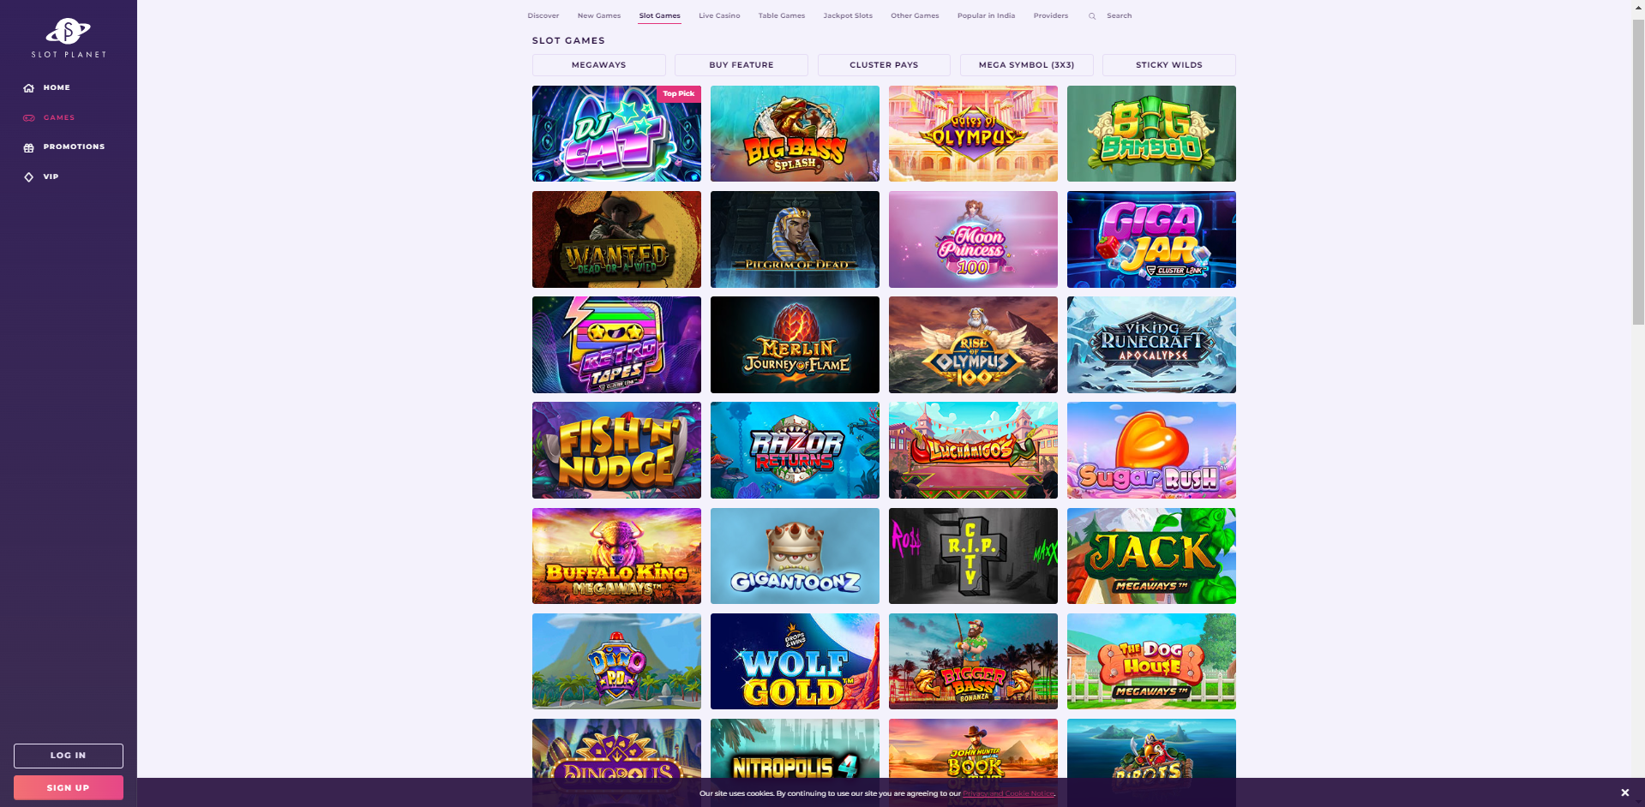Click the Log In button
Viewport: 1645px width, 807px height.
coord(69,756)
